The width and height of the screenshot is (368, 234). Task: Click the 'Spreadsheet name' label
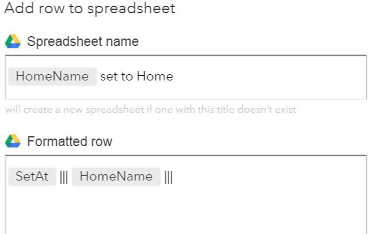tap(83, 42)
